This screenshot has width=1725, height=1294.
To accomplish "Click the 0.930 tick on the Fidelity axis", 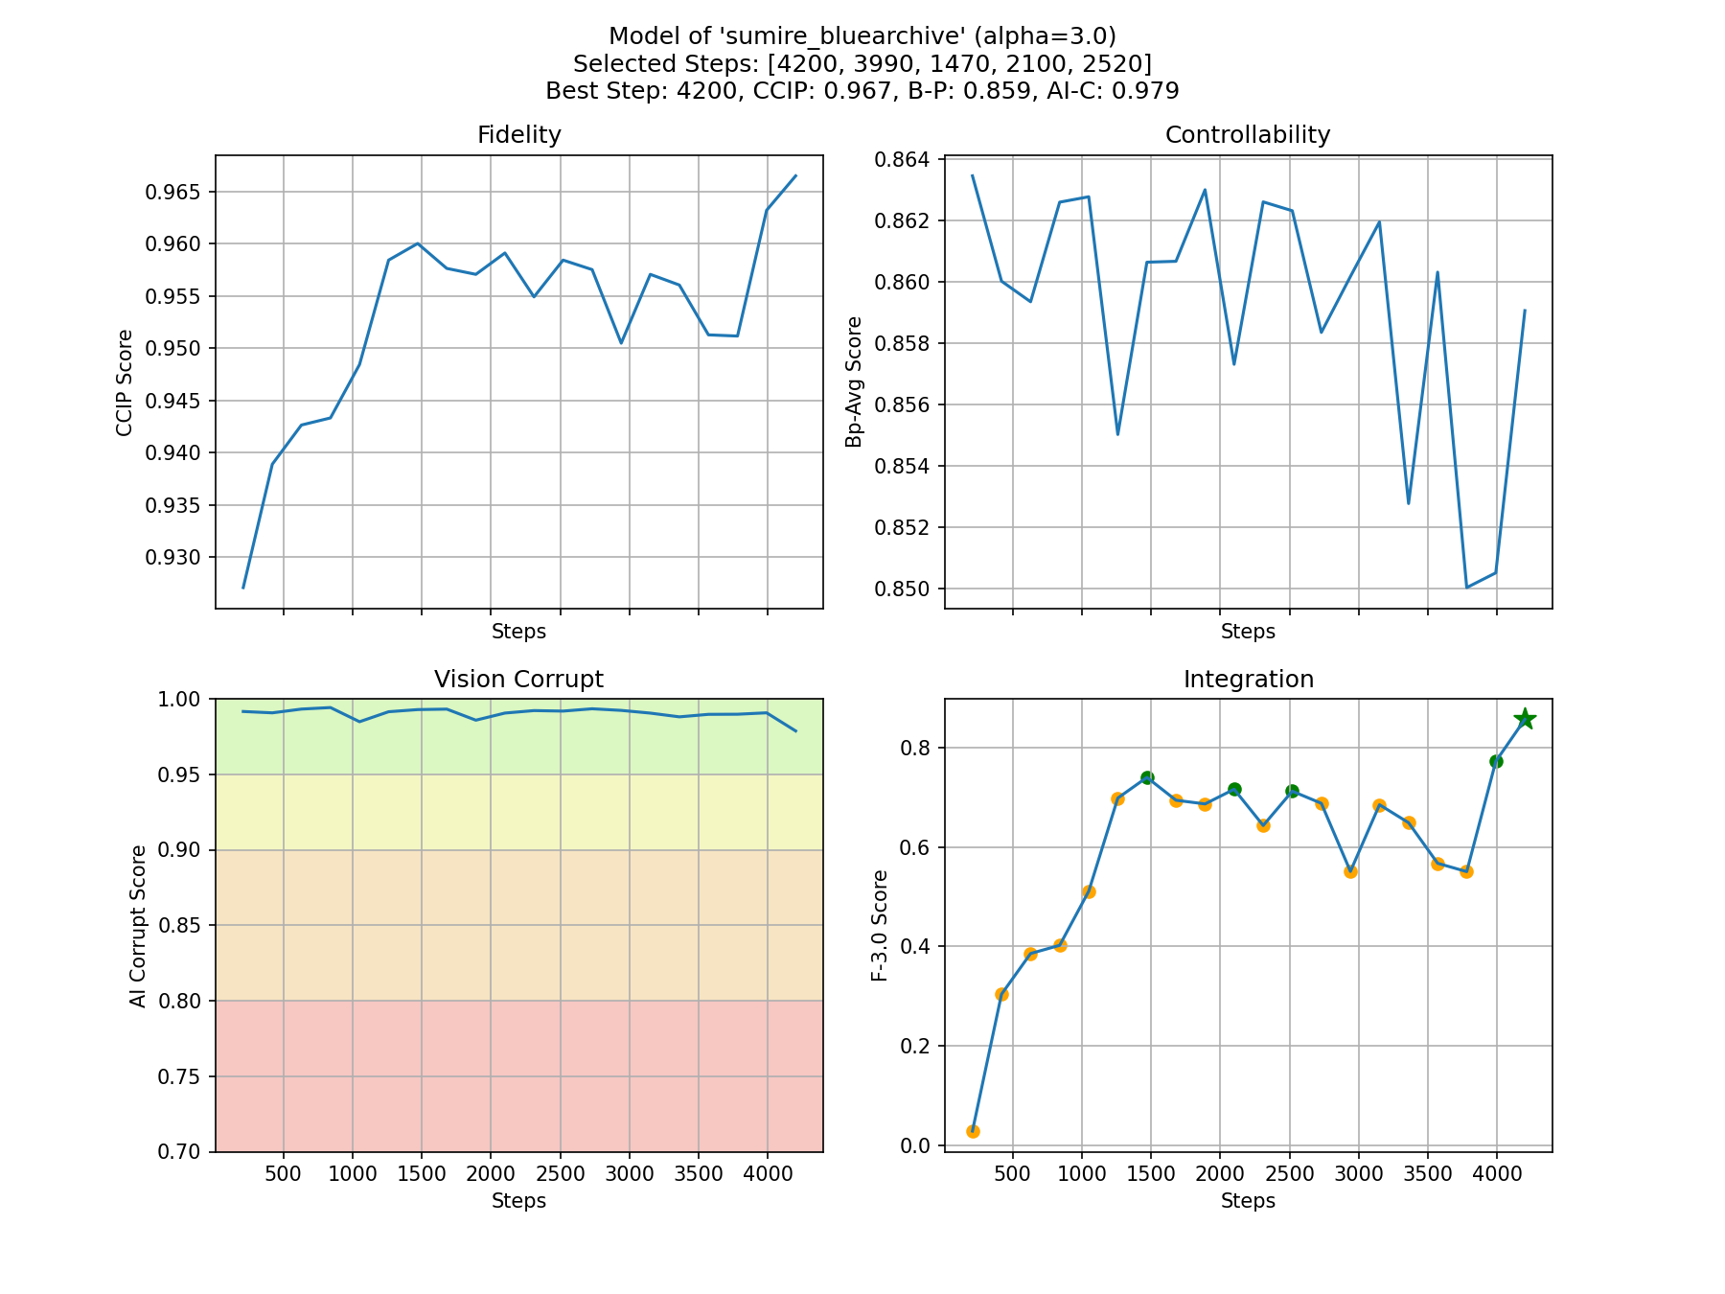I will (x=173, y=558).
